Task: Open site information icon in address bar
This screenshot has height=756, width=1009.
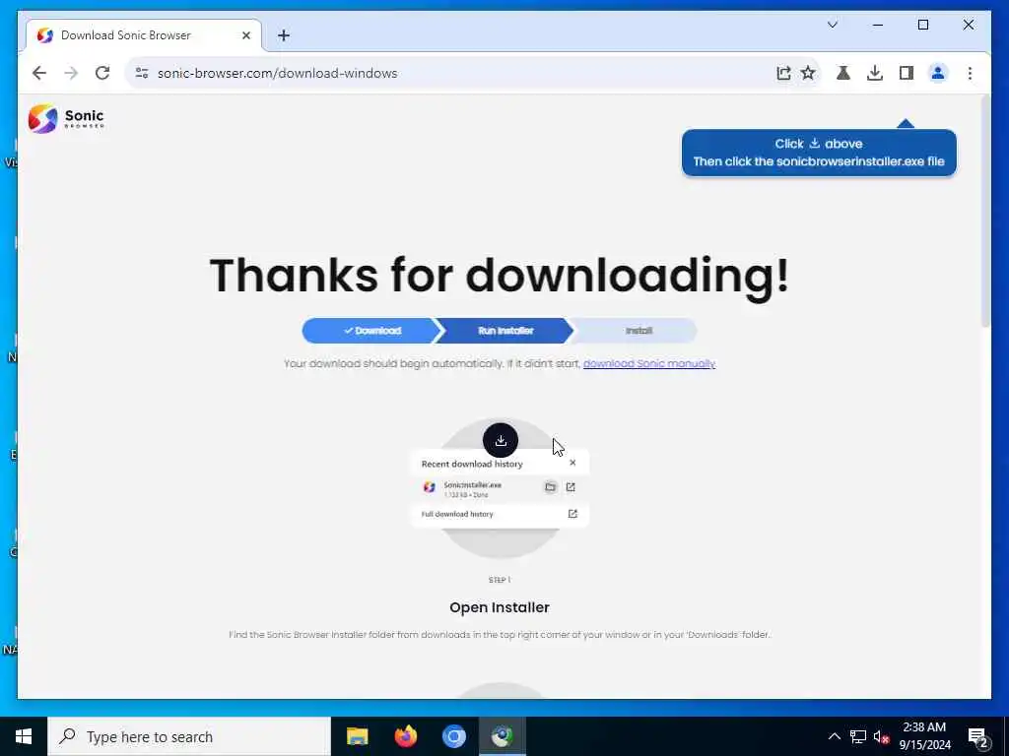Action: [142, 73]
